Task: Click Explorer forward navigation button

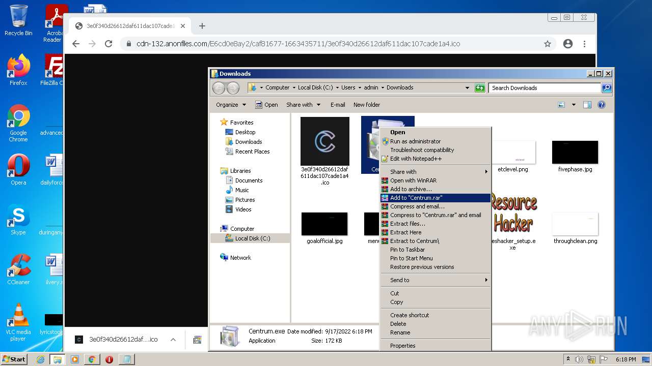Action: [233, 88]
